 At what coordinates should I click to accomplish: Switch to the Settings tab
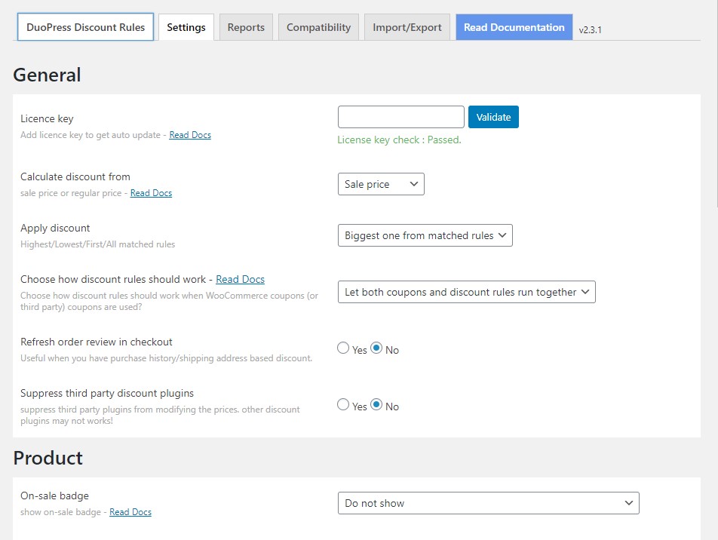click(x=186, y=27)
